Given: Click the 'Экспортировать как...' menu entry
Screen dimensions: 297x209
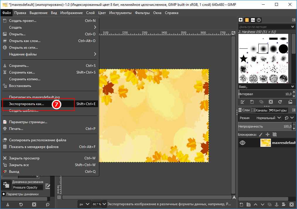Looking at the screenshot, I should (x=26, y=104).
